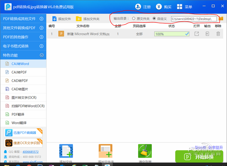Open the 捷速OCR文字识别 promo banner

click(23, 143)
